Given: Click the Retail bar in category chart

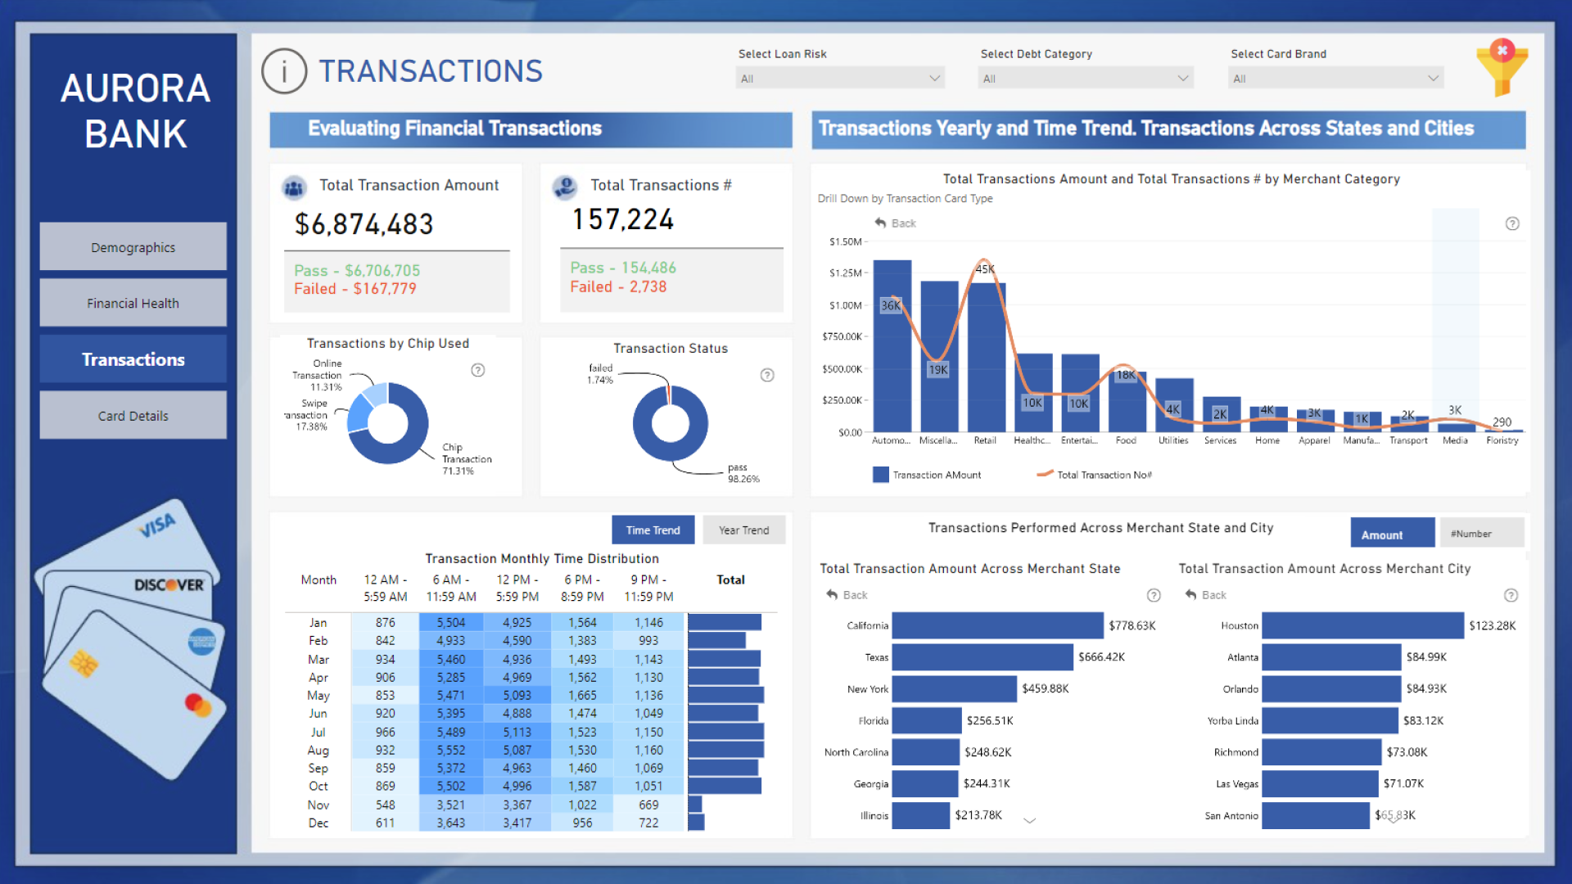Looking at the screenshot, I should click(x=986, y=357).
